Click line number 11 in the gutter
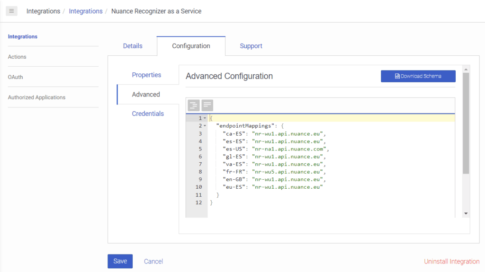 click(x=198, y=195)
